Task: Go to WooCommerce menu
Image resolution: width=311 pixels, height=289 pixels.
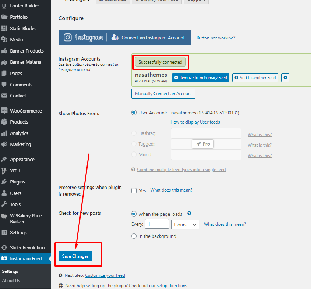Action: click(x=26, y=111)
